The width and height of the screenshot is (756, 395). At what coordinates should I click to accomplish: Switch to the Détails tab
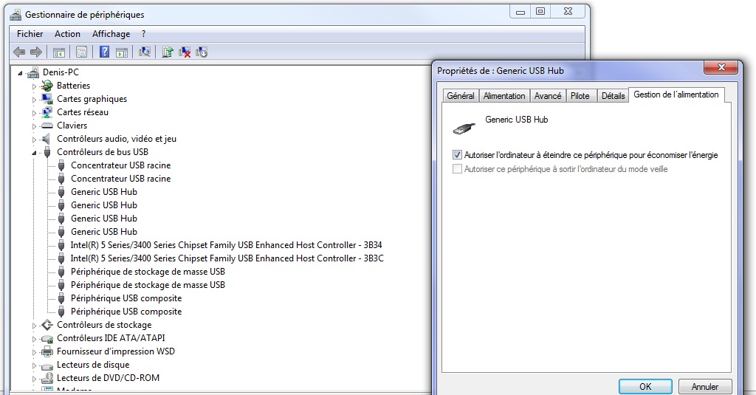(x=614, y=95)
